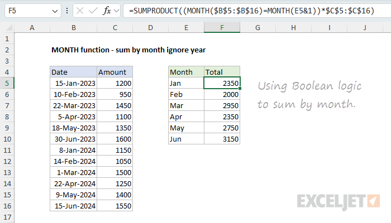This screenshot has height=223, width=391.
Task: Select row 17 header
Action: pyautogui.click(x=7, y=217)
